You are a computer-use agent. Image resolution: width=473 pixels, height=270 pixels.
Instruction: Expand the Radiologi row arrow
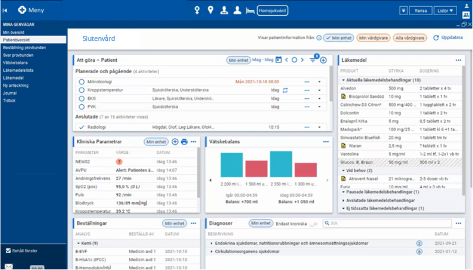click(x=319, y=127)
